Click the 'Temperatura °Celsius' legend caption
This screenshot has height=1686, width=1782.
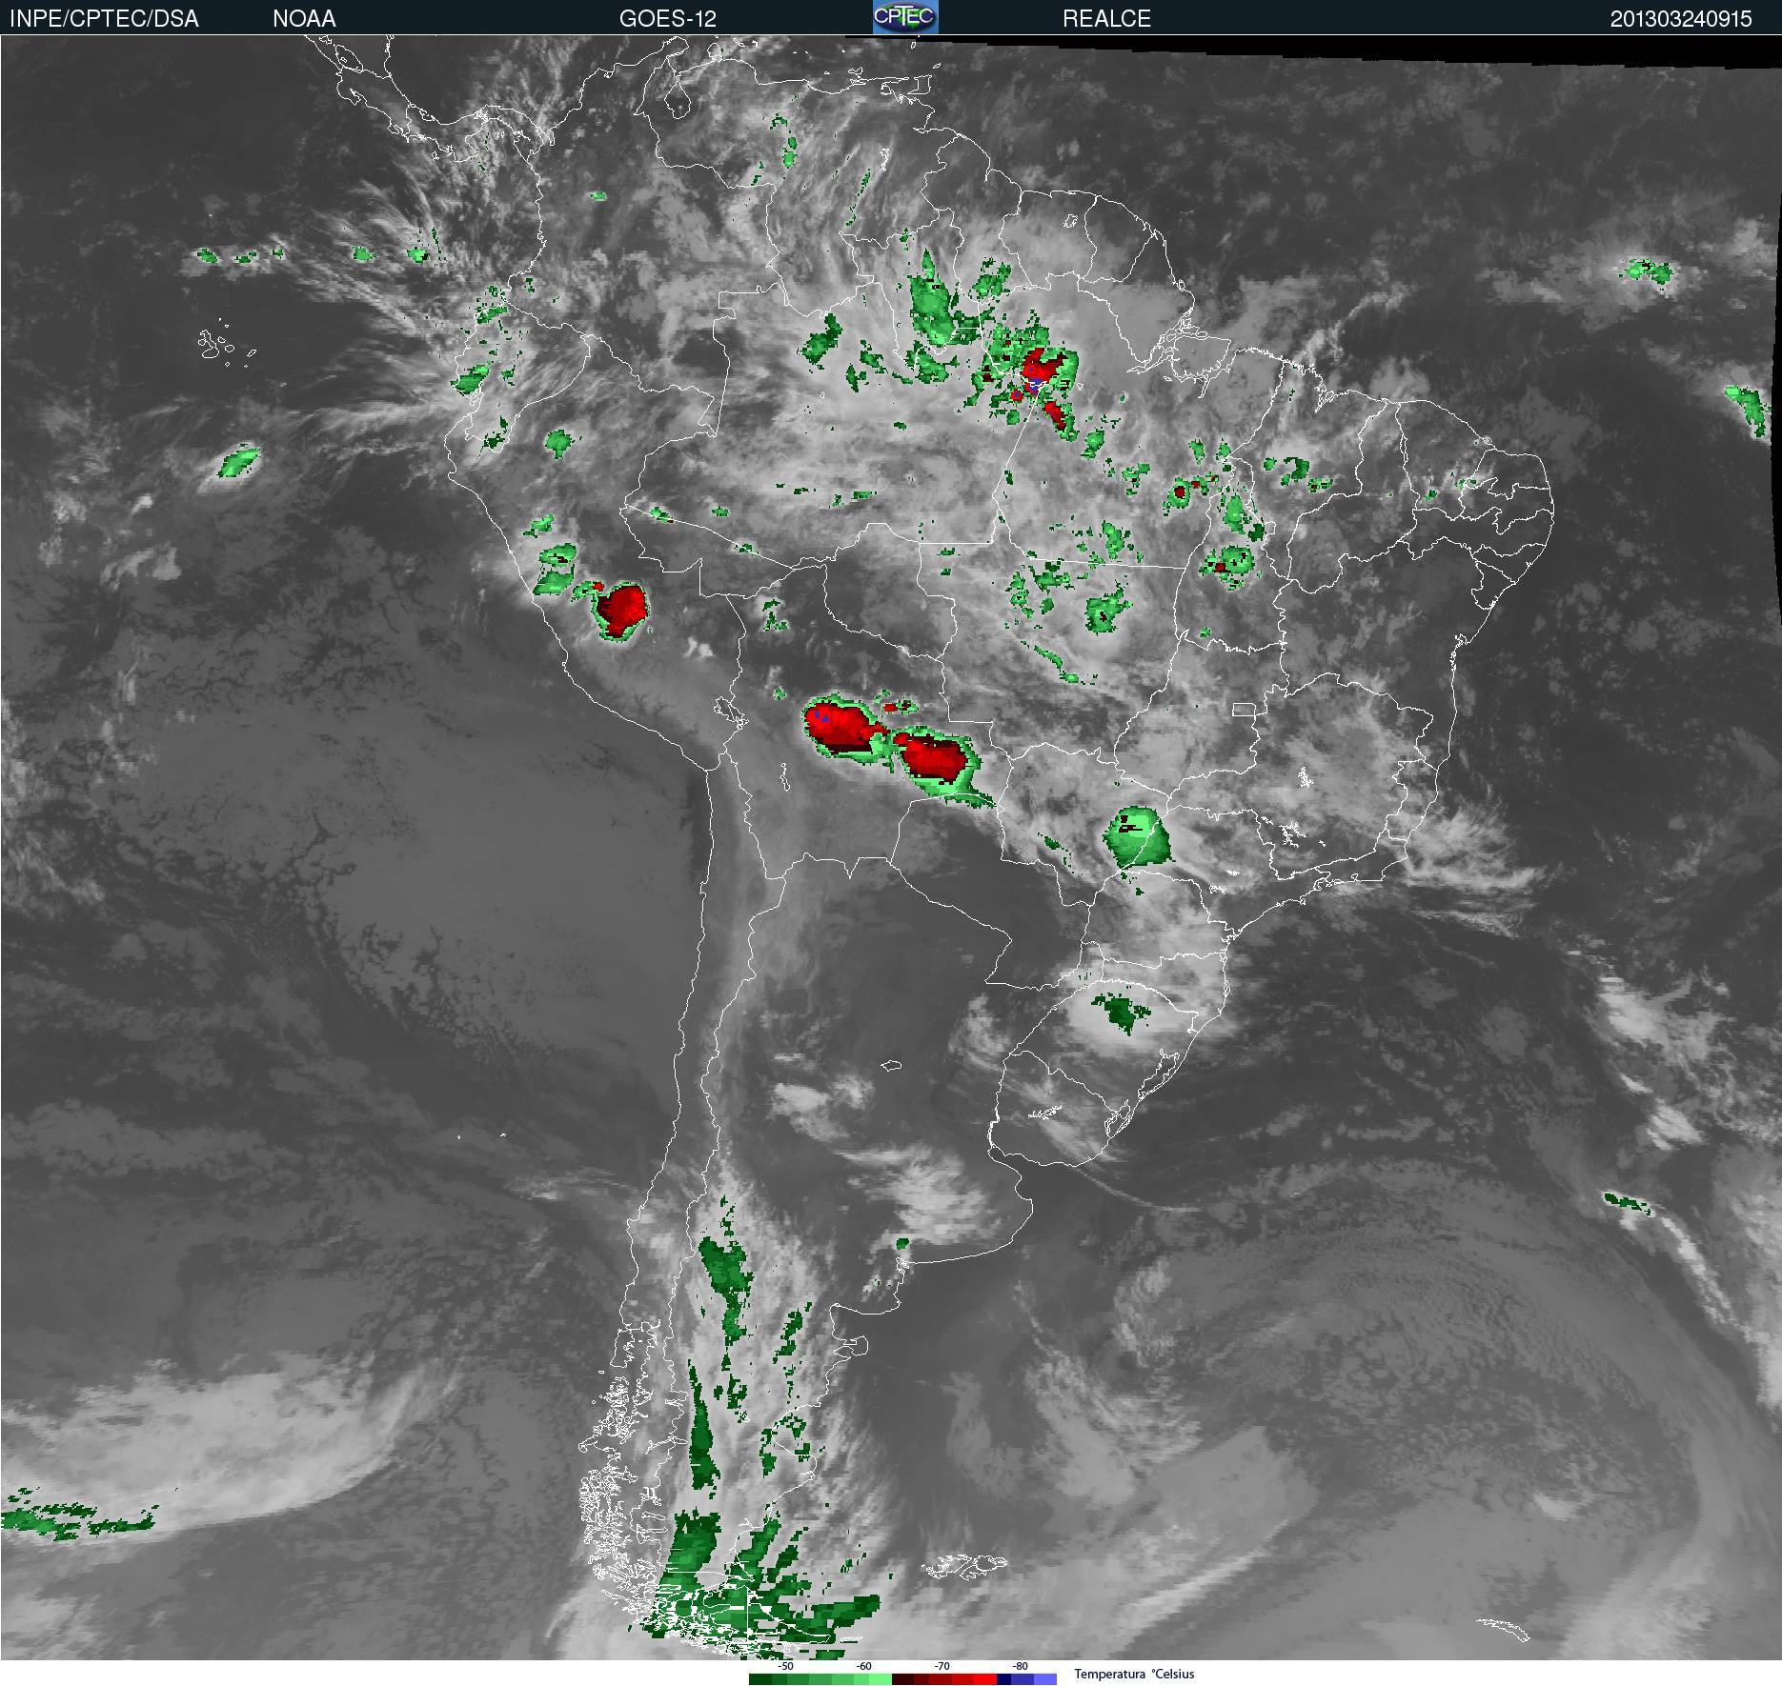pyautogui.click(x=1134, y=1674)
